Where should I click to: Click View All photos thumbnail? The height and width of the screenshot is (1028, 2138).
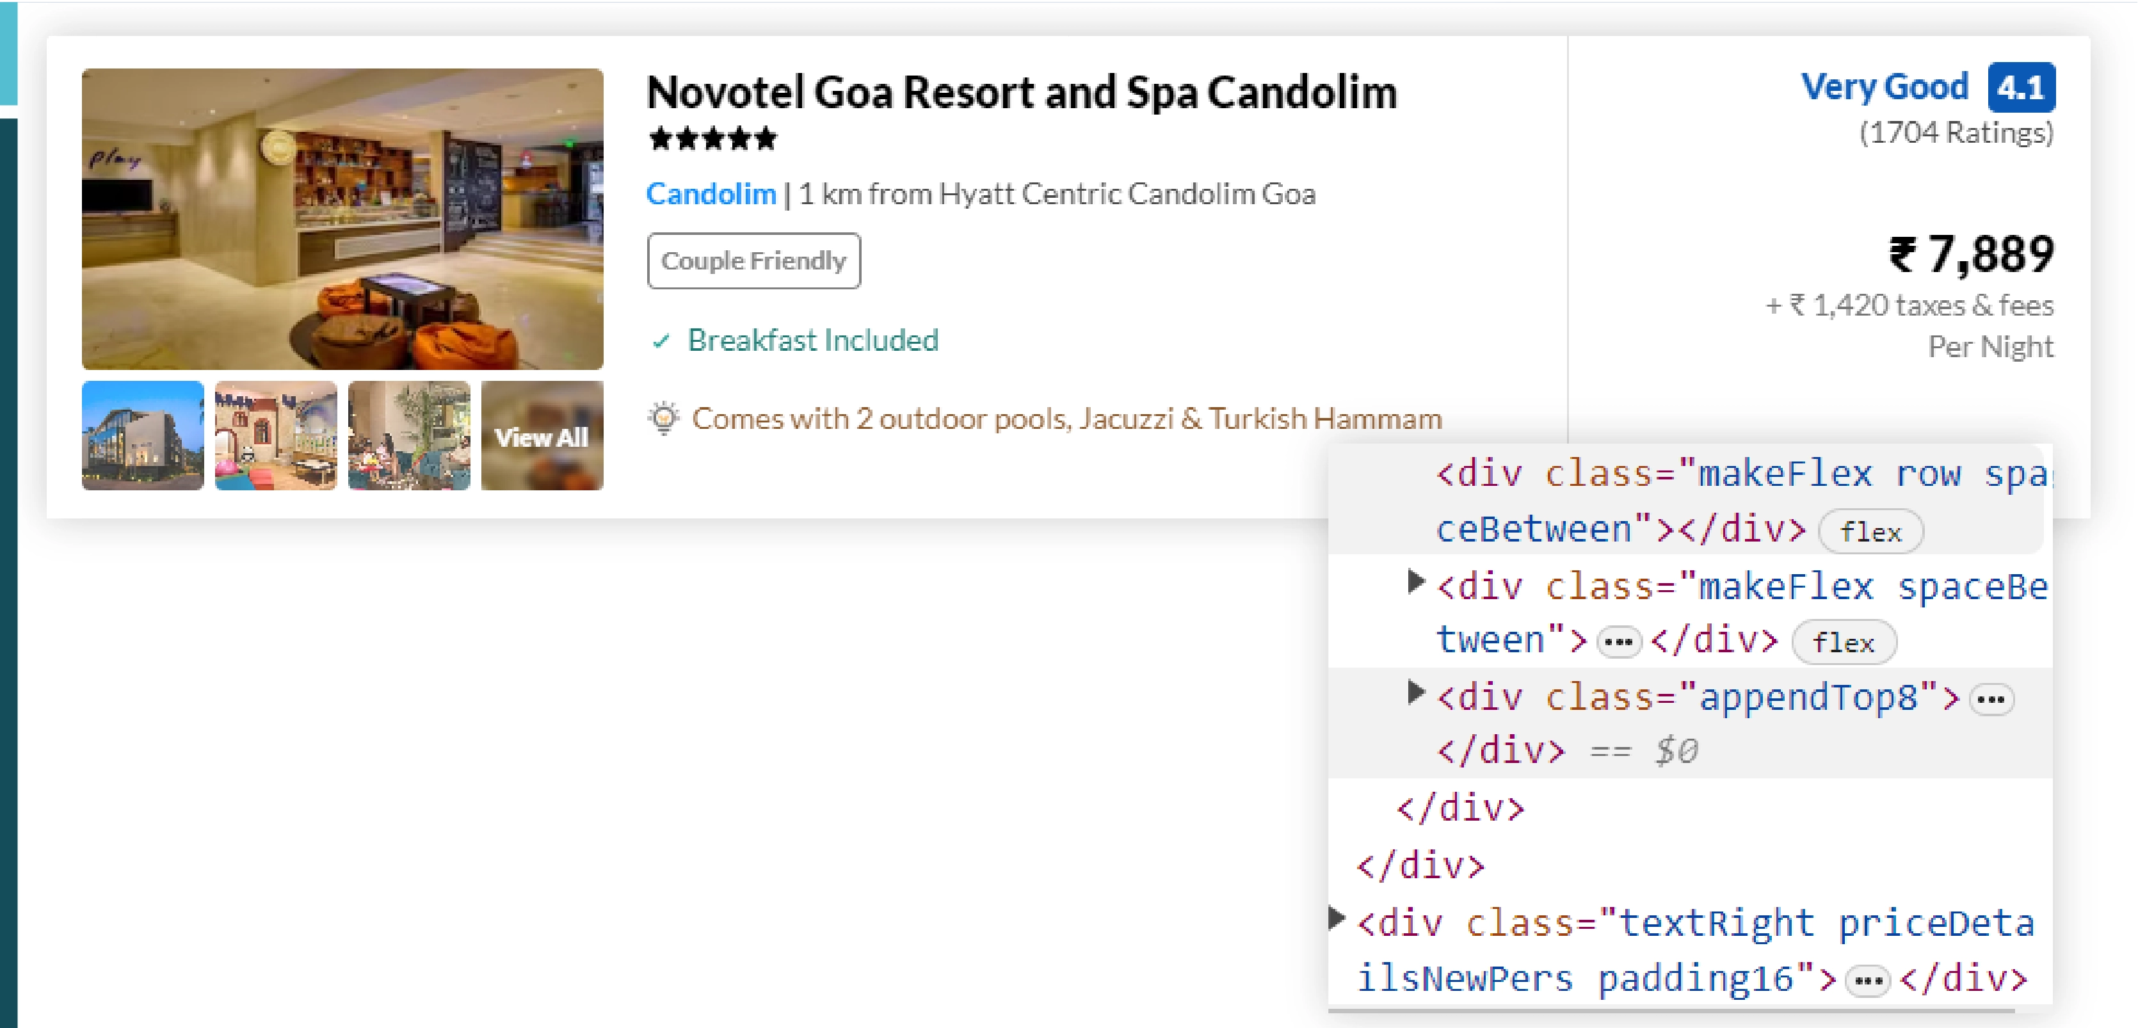point(541,436)
